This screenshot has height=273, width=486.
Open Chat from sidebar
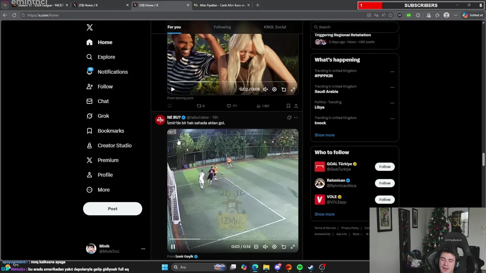tap(98, 101)
